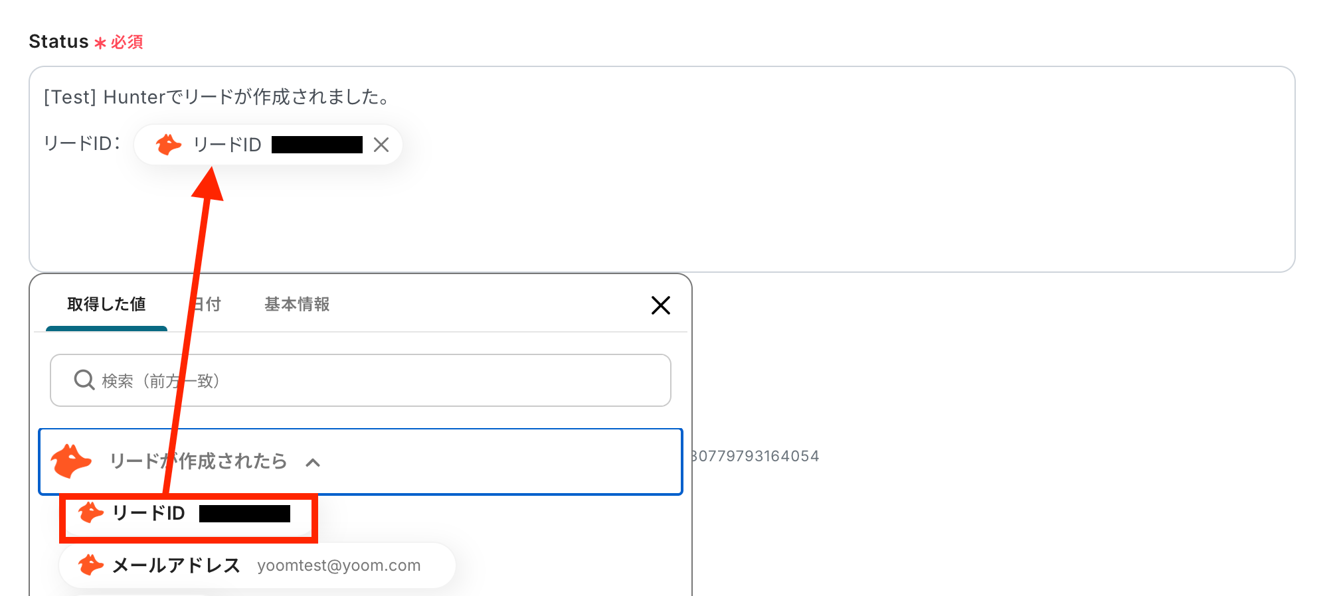1335x596 pixels.
Task: Click the リードID chip label in the Status field
Action: tap(227, 145)
